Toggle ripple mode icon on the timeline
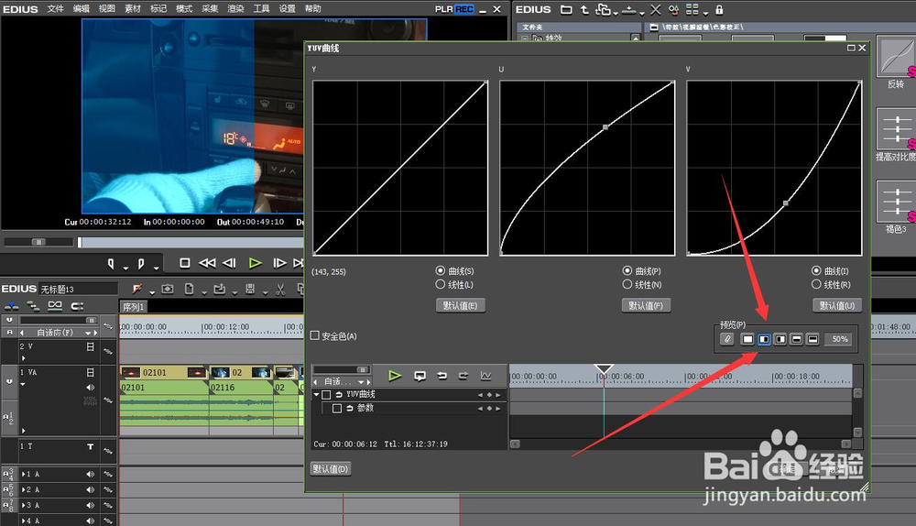This screenshot has width=916, height=526. pos(33,306)
